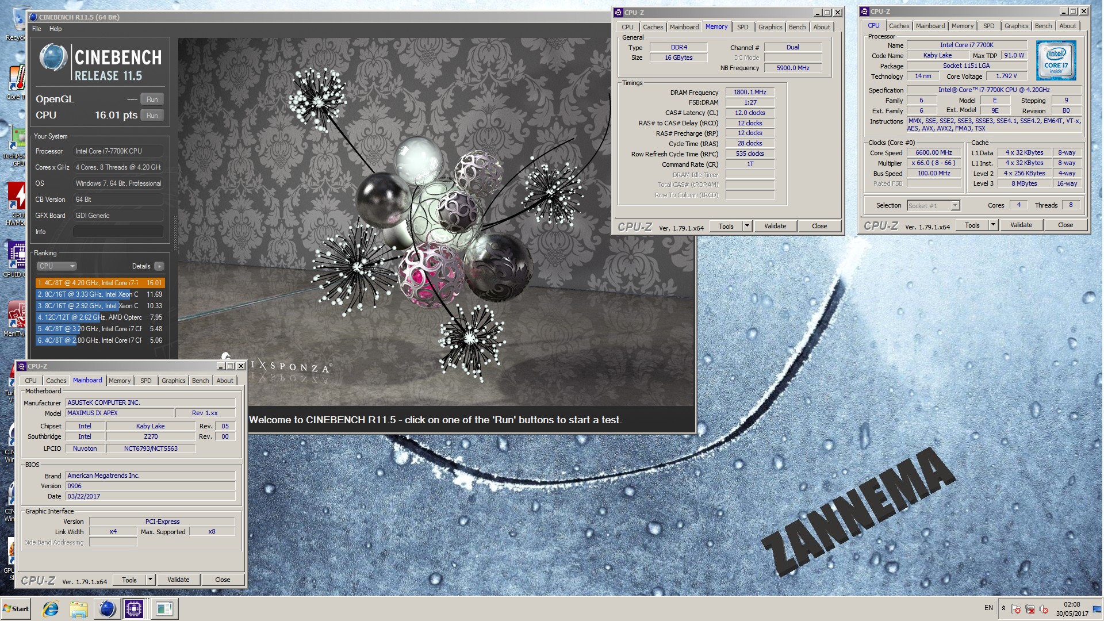The height and width of the screenshot is (621, 1104).
Task: Click the Show Desktop icon beside the clock
Action: (1097, 609)
